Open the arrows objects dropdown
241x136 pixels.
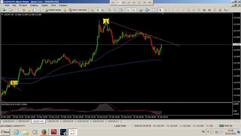(226, 10)
